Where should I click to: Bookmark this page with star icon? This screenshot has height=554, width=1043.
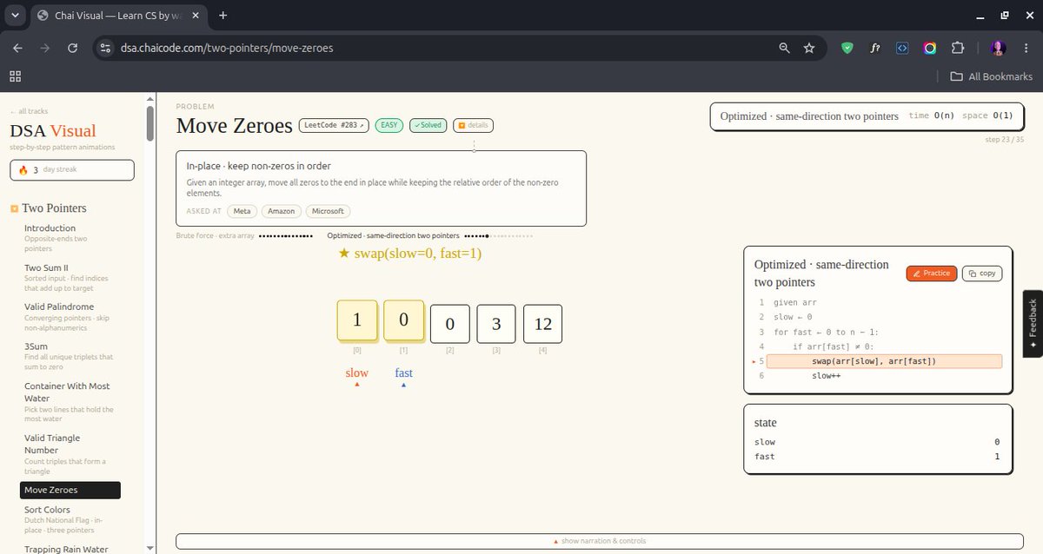(809, 48)
